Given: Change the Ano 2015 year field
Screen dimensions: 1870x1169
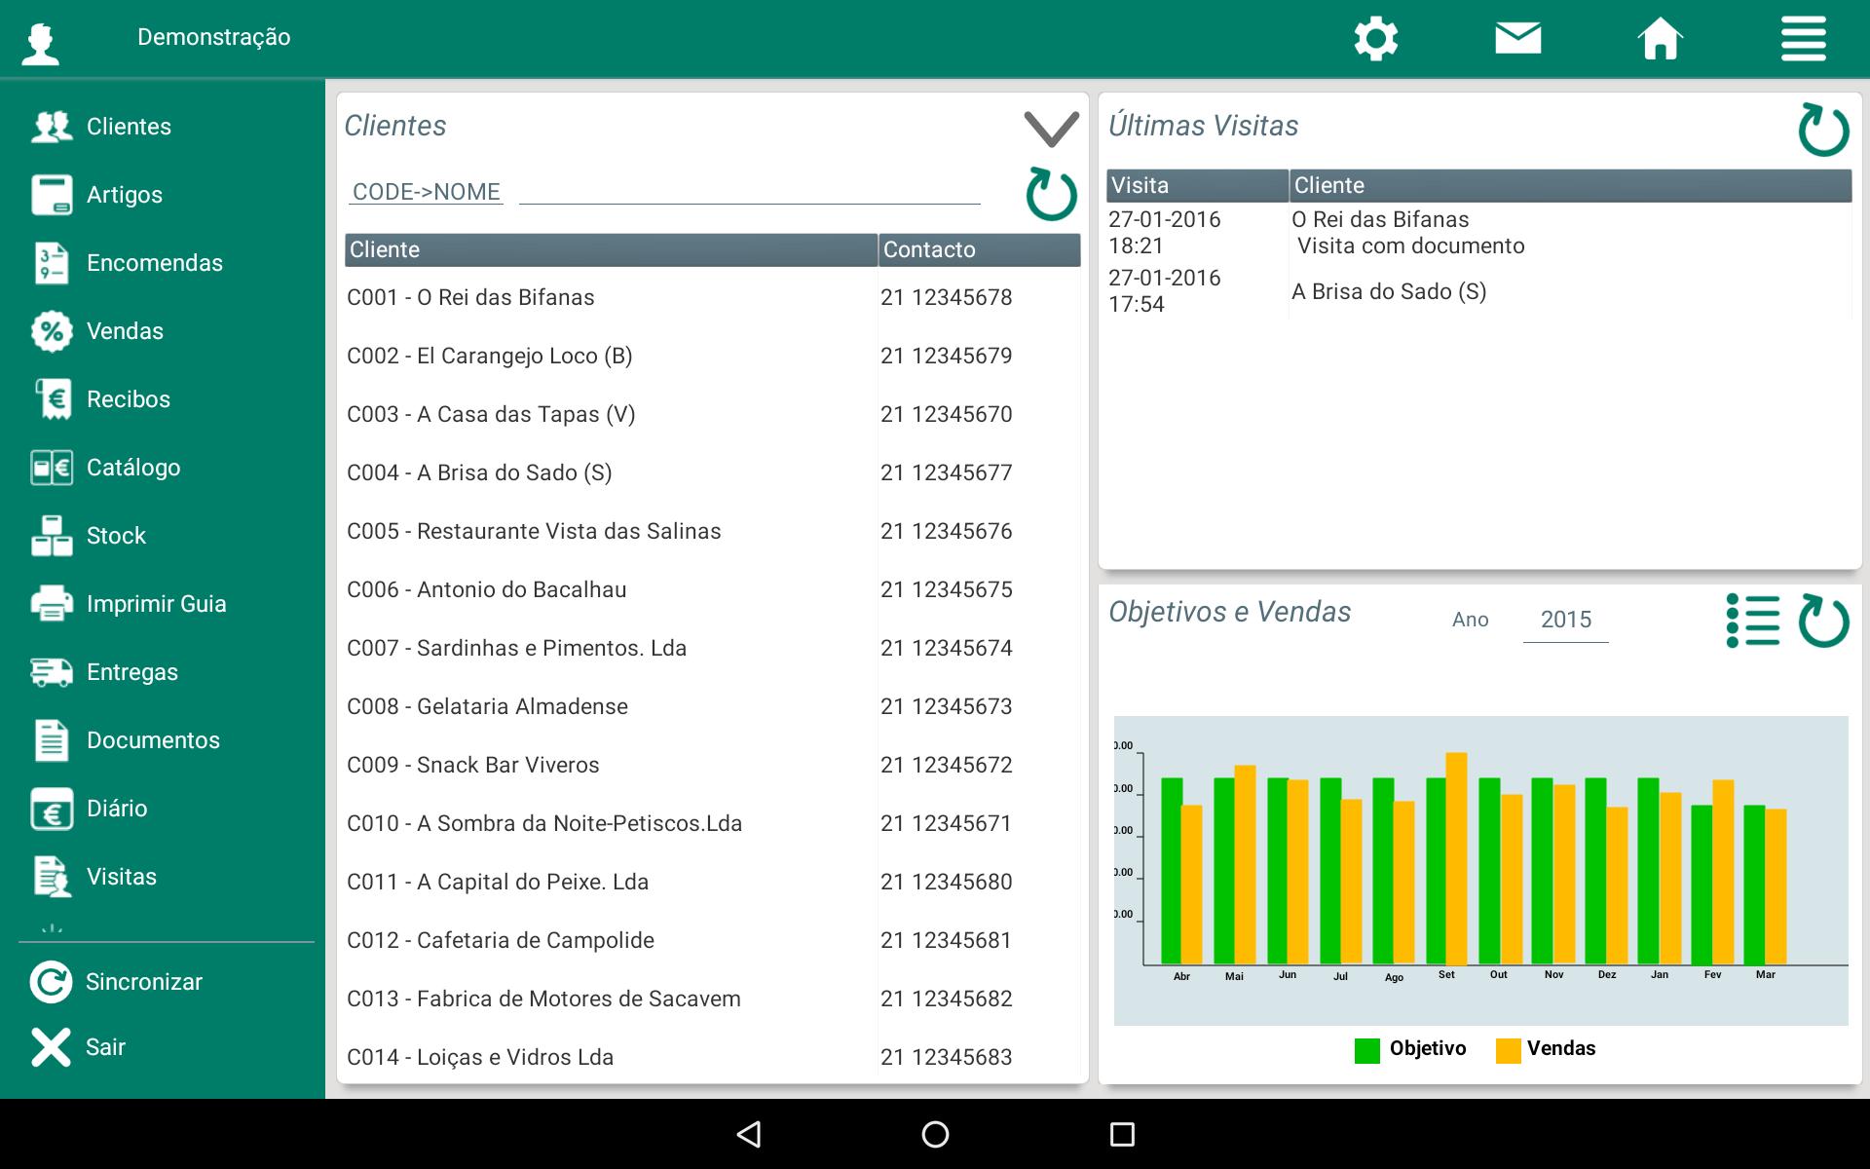Looking at the screenshot, I should pyautogui.click(x=1565, y=620).
